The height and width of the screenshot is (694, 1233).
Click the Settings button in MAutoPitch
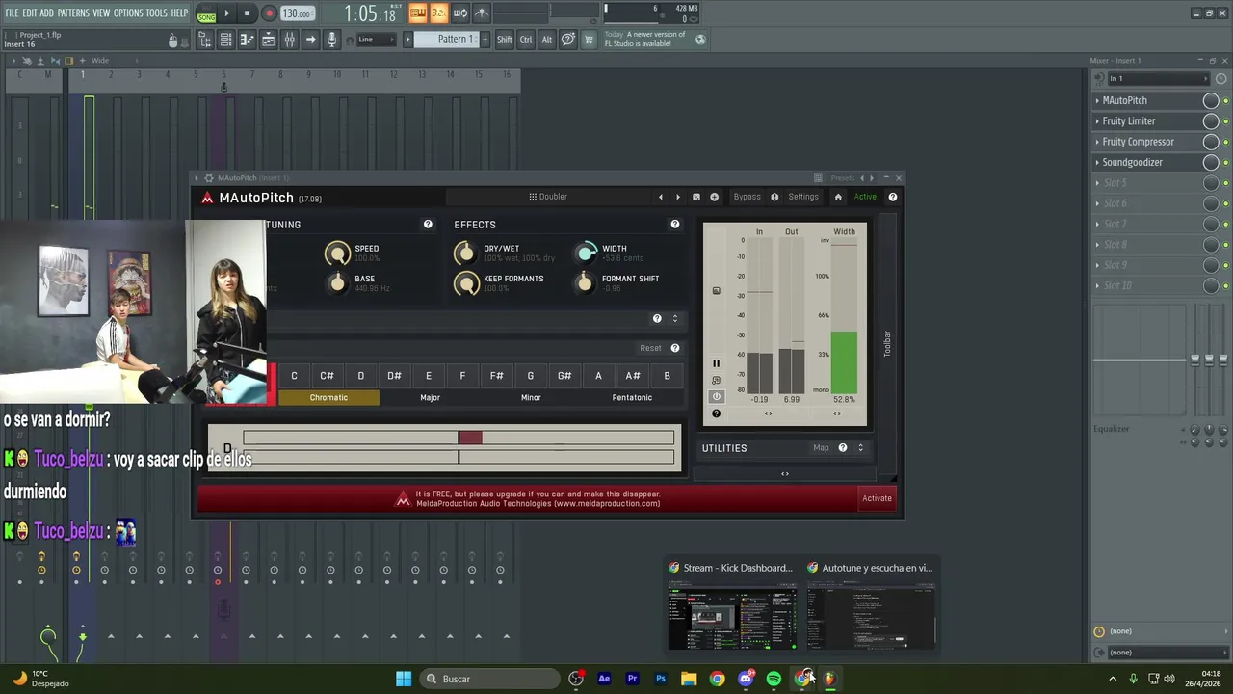point(803,197)
